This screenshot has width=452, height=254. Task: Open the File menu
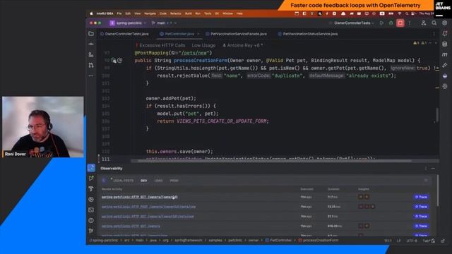(x=119, y=13)
